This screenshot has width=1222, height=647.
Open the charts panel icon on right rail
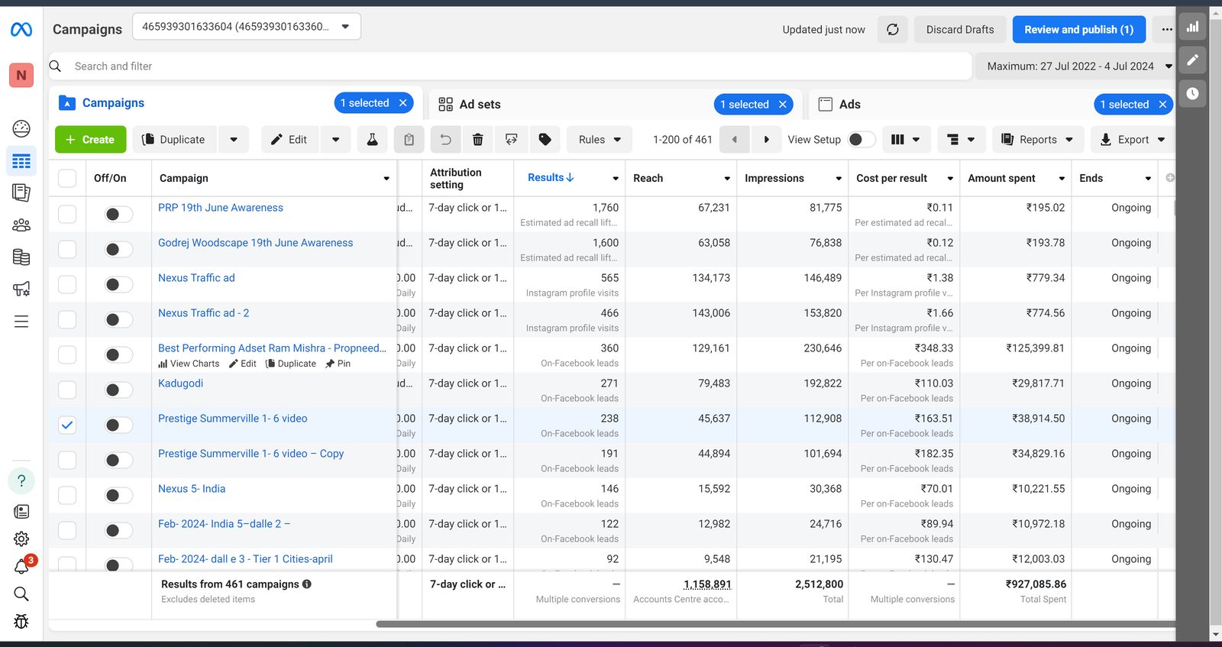(1192, 27)
